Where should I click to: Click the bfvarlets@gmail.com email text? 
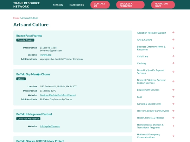tap(51, 50)
